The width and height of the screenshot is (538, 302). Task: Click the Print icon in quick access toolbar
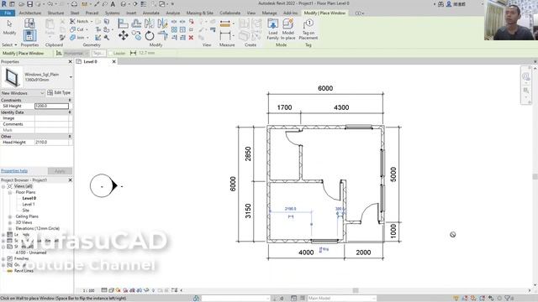tap(74, 3)
